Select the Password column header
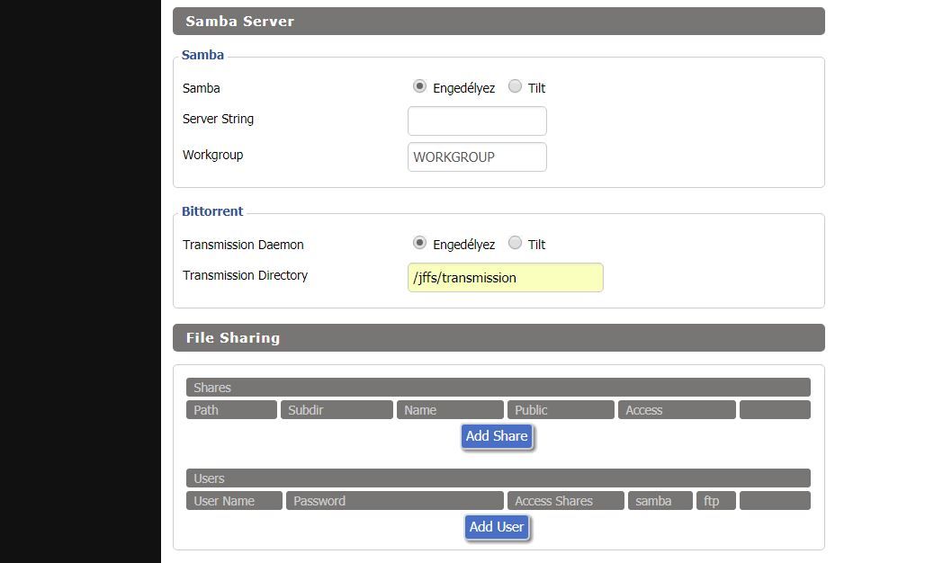The width and height of the screenshot is (943, 563). coord(394,501)
